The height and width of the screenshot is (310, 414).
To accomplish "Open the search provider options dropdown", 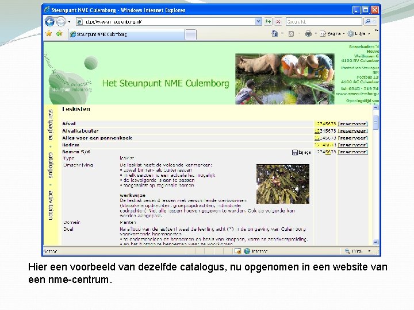I will coord(374,22).
